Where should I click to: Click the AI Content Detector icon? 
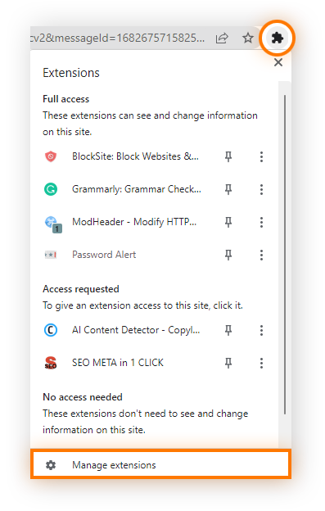tap(51, 330)
